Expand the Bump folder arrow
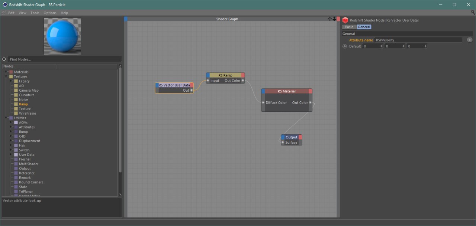 (x=12, y=132)
